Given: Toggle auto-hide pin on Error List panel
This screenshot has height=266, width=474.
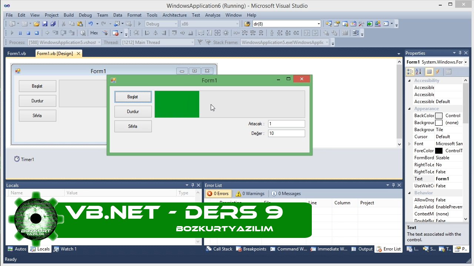Looking at the screenshot, I should (x=393, y=185).
